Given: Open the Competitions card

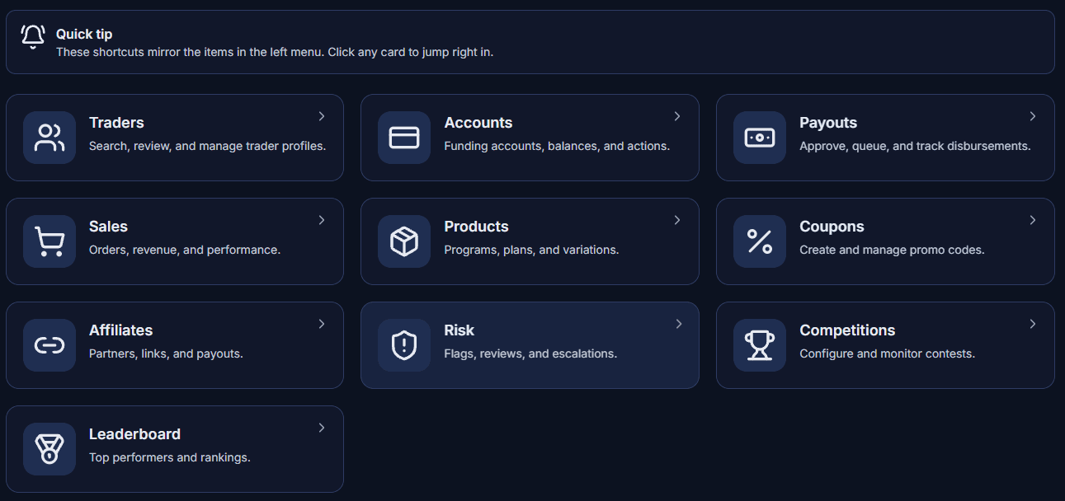Looking at the screenshot, I should (x=885, y=344).
